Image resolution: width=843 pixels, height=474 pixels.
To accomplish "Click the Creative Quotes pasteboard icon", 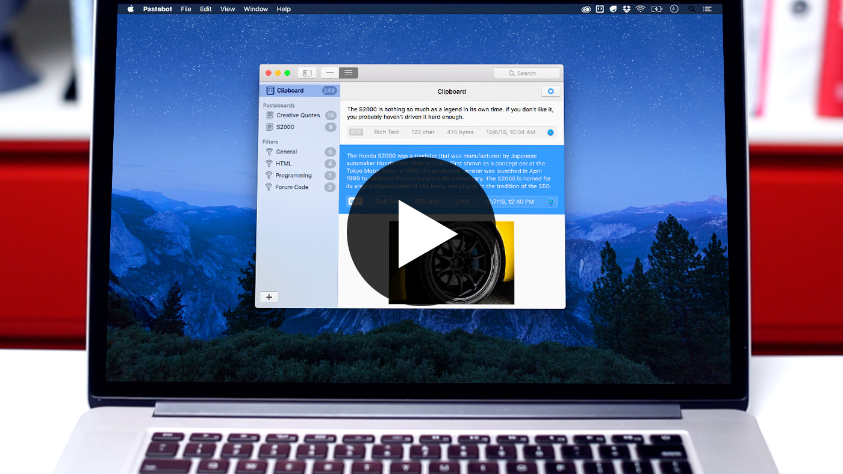I will click(x=270, y=115).
